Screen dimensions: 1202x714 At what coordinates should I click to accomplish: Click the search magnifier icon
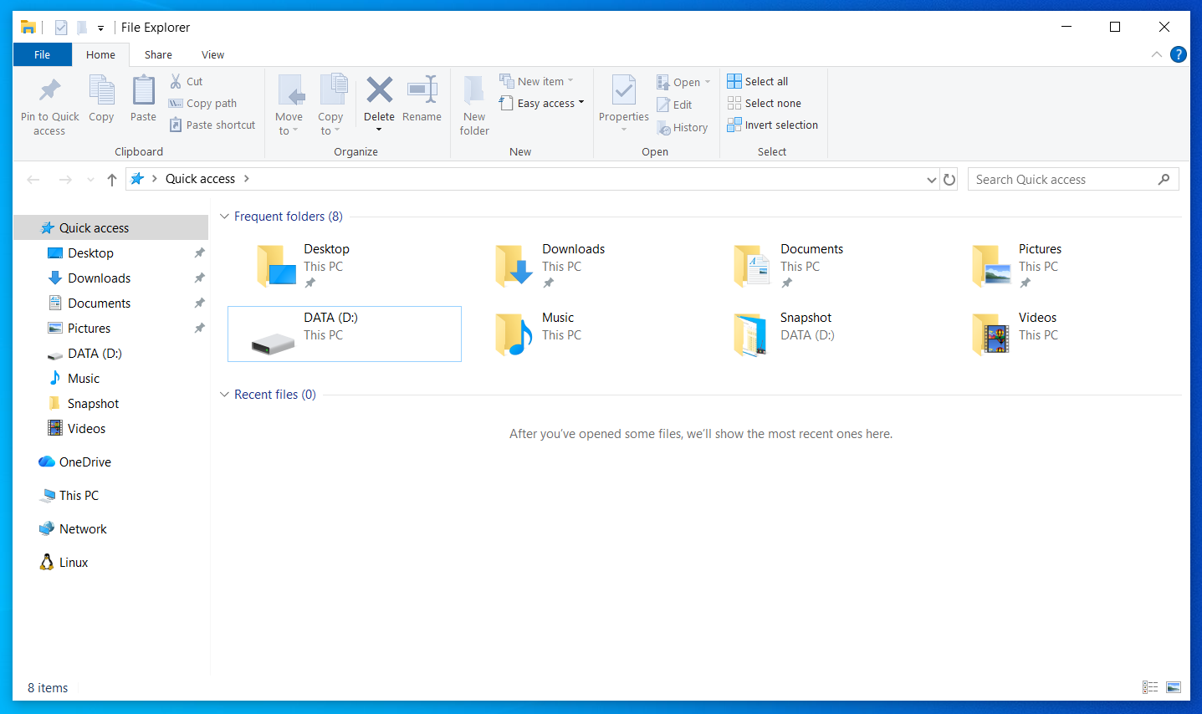click(x=1164, y=179)
